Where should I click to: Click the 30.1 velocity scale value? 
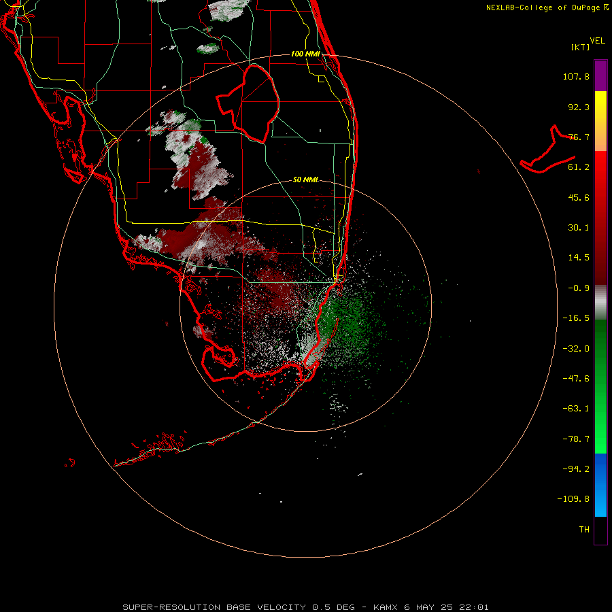pyautogui.click(x=579, y=228)
